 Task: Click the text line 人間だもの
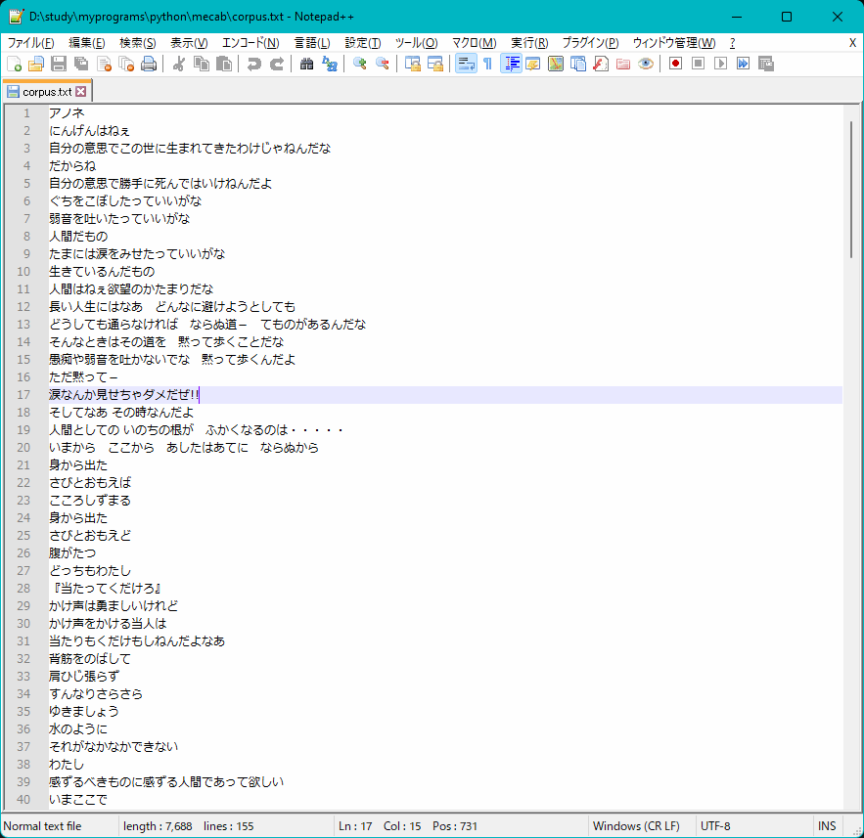[78, 237]
